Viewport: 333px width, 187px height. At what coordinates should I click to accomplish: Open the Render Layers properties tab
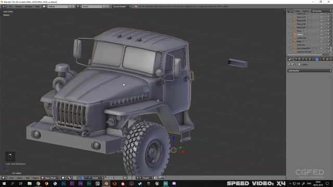[300, 59]
